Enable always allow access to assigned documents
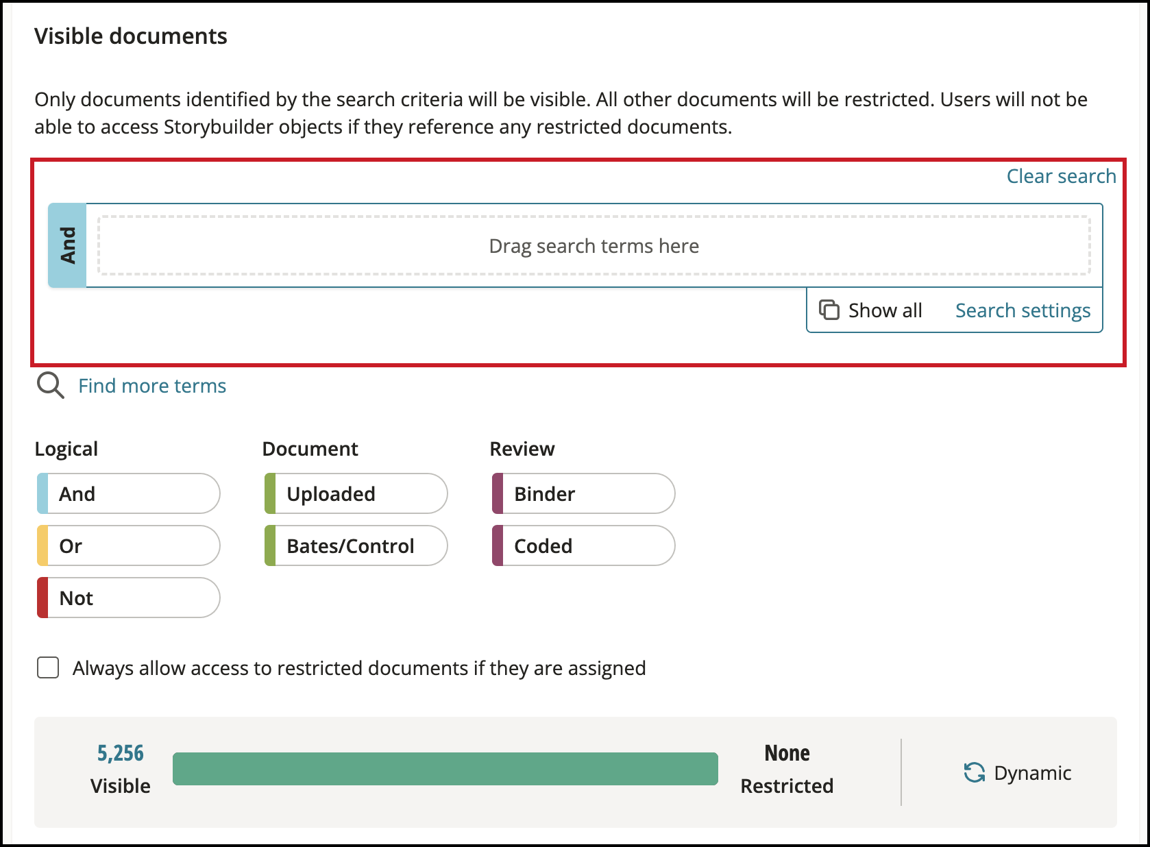 point(48,667)
